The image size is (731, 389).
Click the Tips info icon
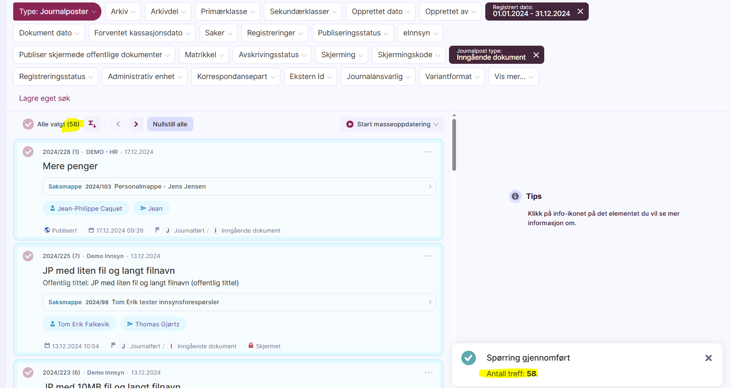(x=515, y=196)
